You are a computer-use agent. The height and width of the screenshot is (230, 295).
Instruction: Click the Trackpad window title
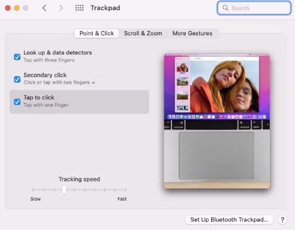[x=106, y=8]
